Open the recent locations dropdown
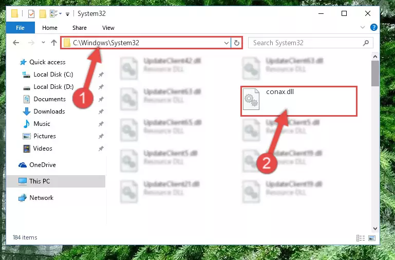This screenshot has width=395, height=260. point(43,42)
